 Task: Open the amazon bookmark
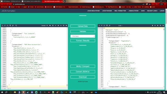(x=122, y=7)
